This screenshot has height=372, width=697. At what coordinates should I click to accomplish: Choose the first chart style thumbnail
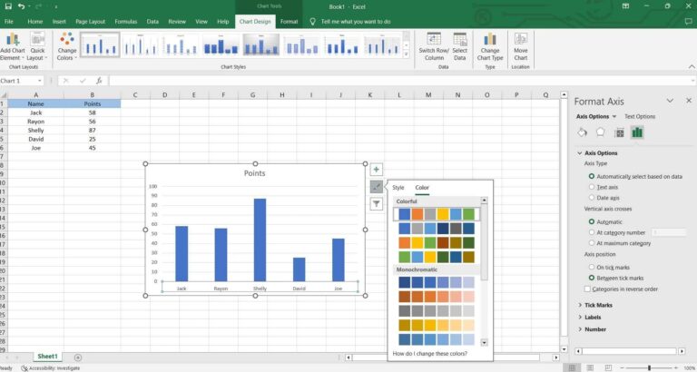pyautogui.click(x=100, y=44)
